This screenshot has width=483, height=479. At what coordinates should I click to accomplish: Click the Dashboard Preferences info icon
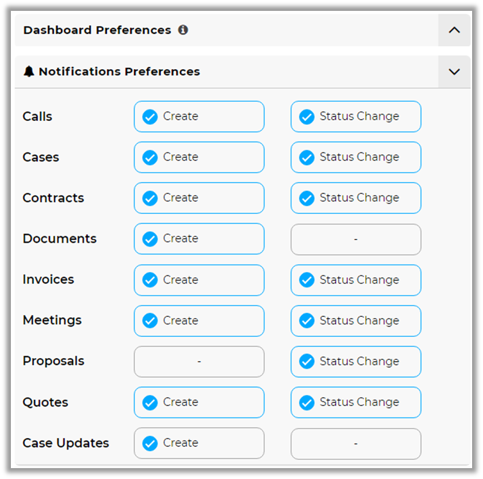coord(183,30)
